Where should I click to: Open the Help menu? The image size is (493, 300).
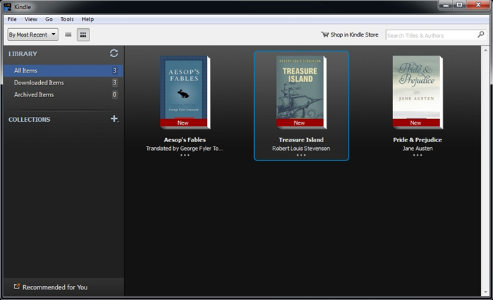point(88,19)
